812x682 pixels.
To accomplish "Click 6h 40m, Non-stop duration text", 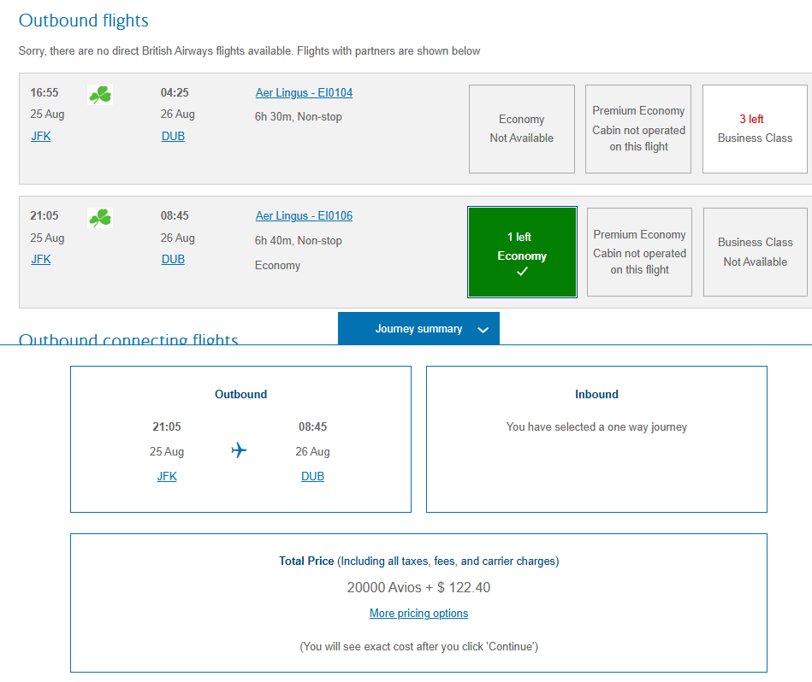I will click(299, 240).
